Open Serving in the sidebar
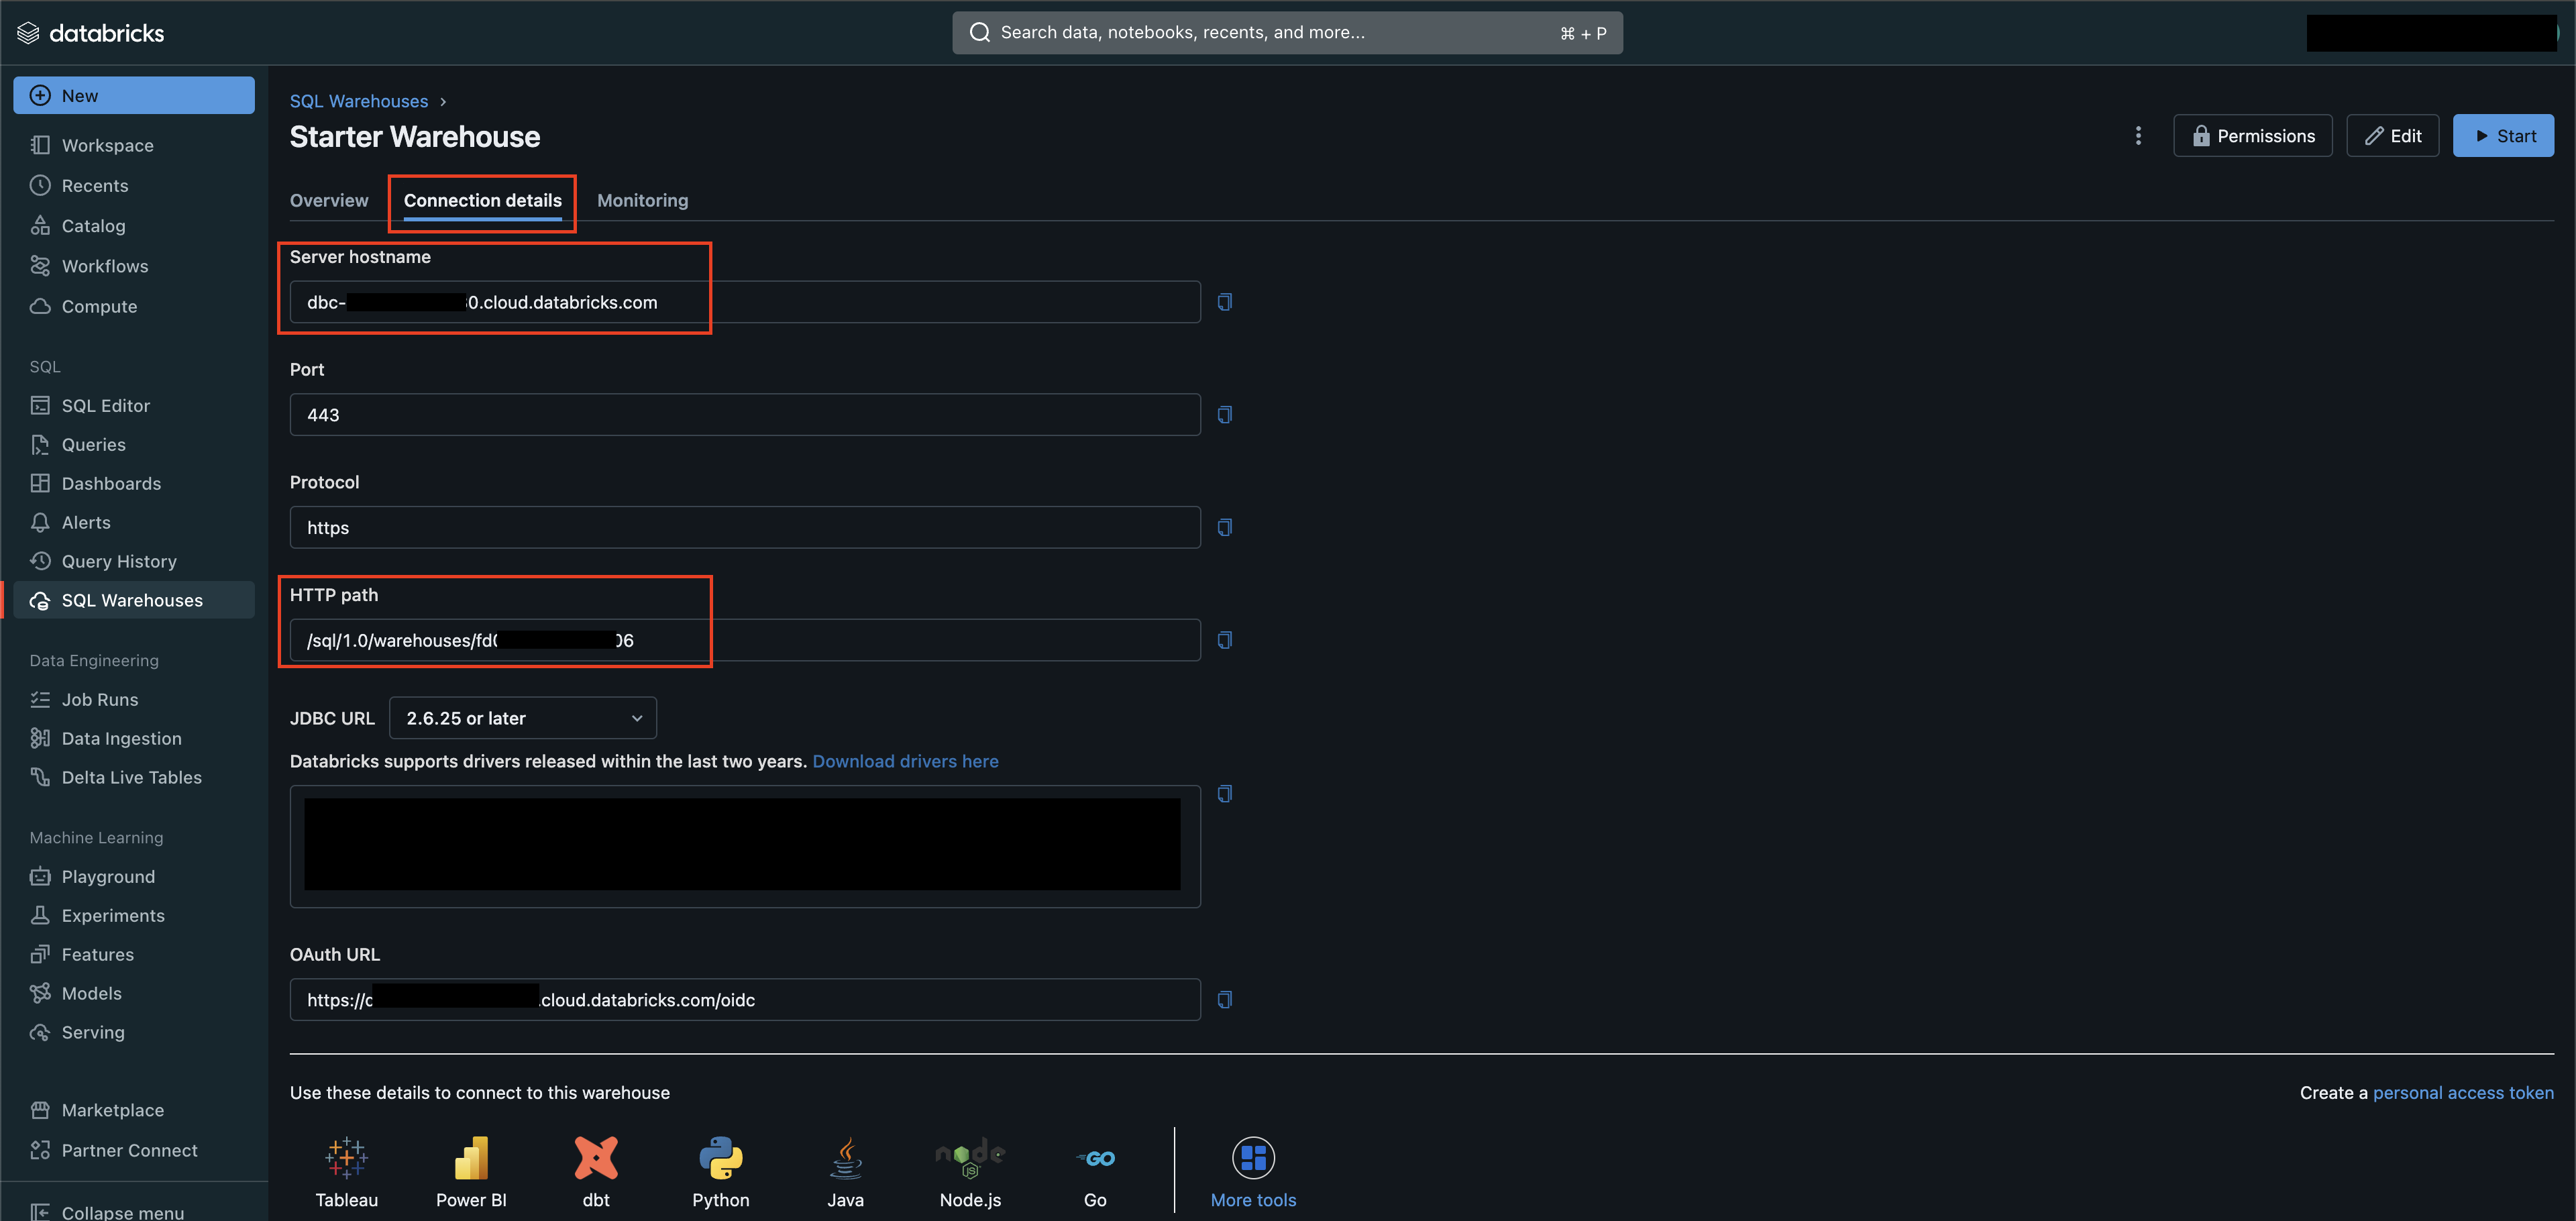This screenshot has height=1221, width=2576. [x=134, y=1032]
